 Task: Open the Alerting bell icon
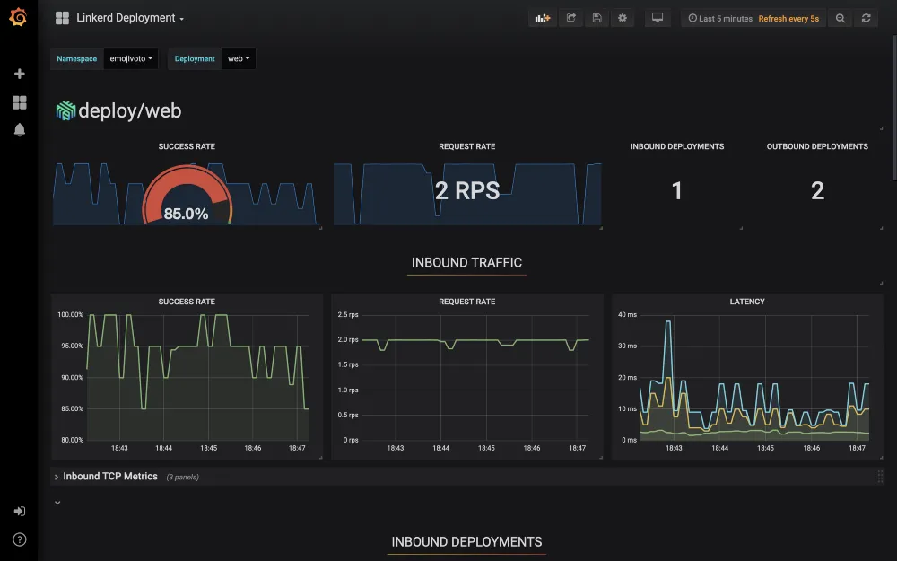click(x=20, y=130)
